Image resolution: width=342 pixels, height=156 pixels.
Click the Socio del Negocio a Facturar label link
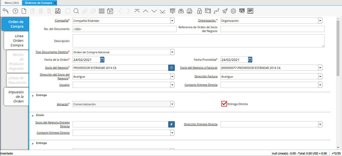click(x=198, y=68)
